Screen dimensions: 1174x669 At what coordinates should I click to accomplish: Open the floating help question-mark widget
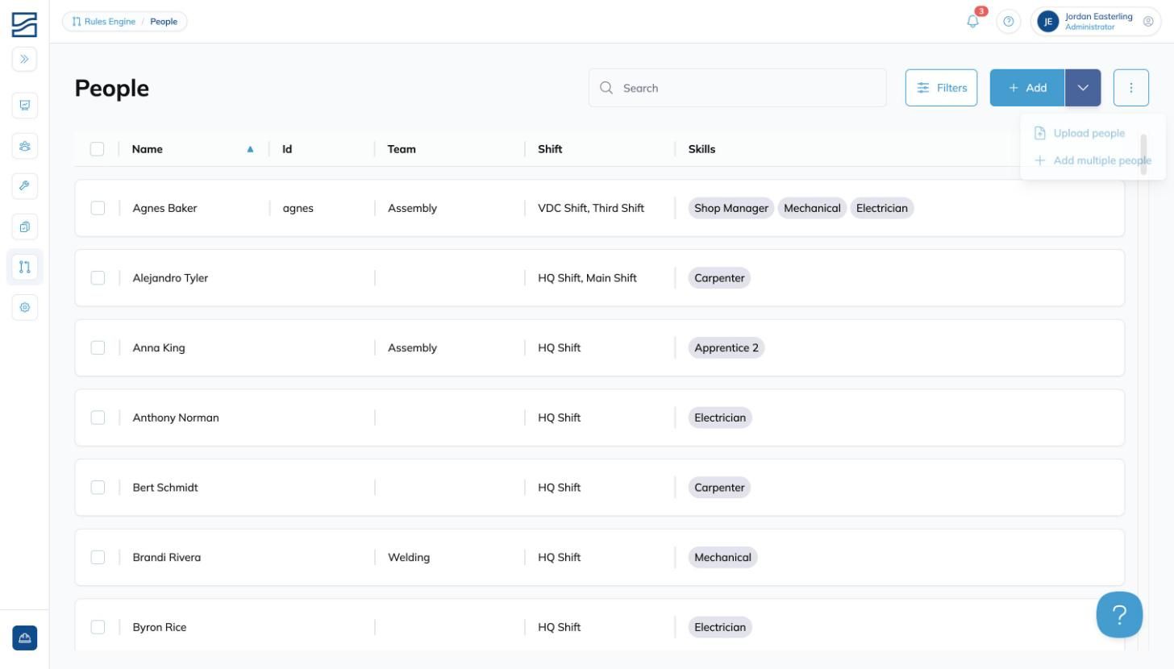coord(1119,615)
